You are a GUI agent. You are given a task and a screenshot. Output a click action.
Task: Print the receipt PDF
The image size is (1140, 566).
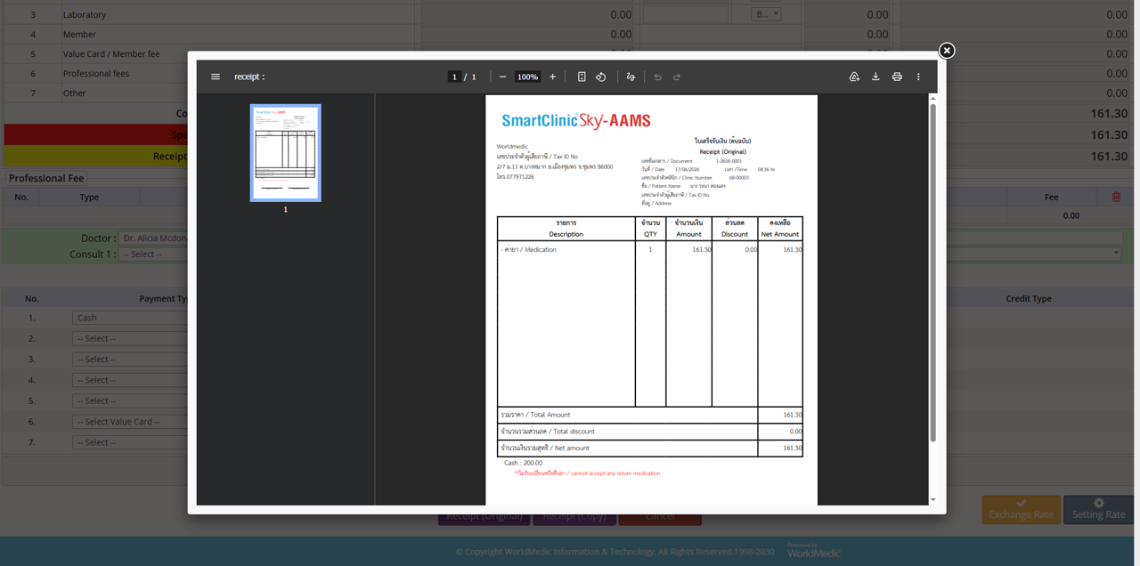(897, 77)
